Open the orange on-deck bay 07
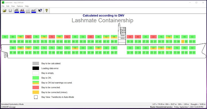This screenshot has width=207, height=109. click(x=183, y=42)
